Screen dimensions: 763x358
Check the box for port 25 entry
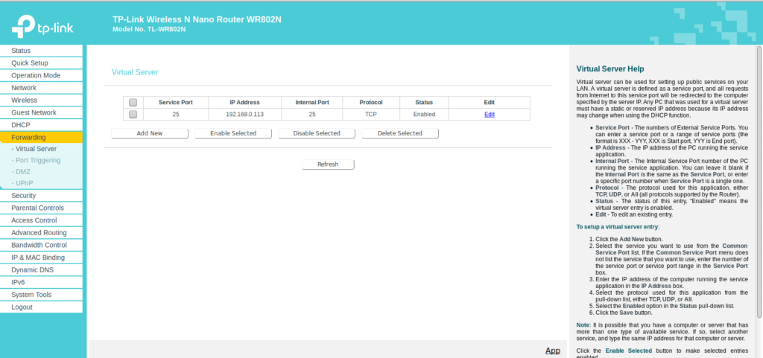[x=133, y=114]
